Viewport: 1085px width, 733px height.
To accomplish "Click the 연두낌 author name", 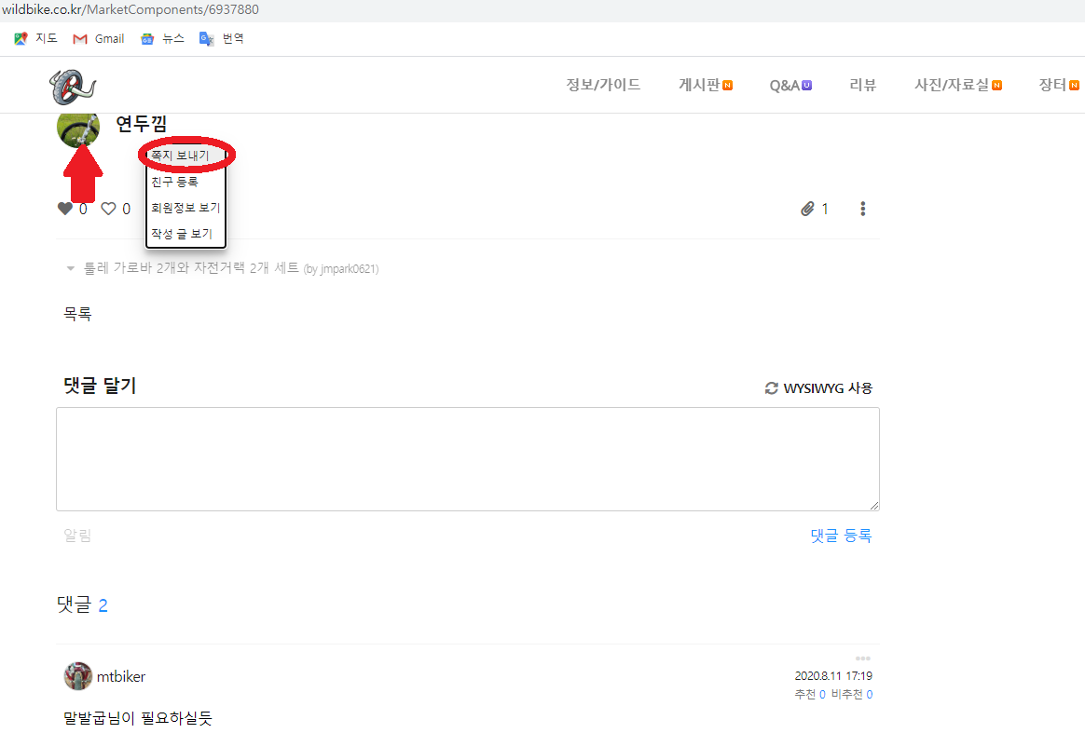I will pos(141,124).
